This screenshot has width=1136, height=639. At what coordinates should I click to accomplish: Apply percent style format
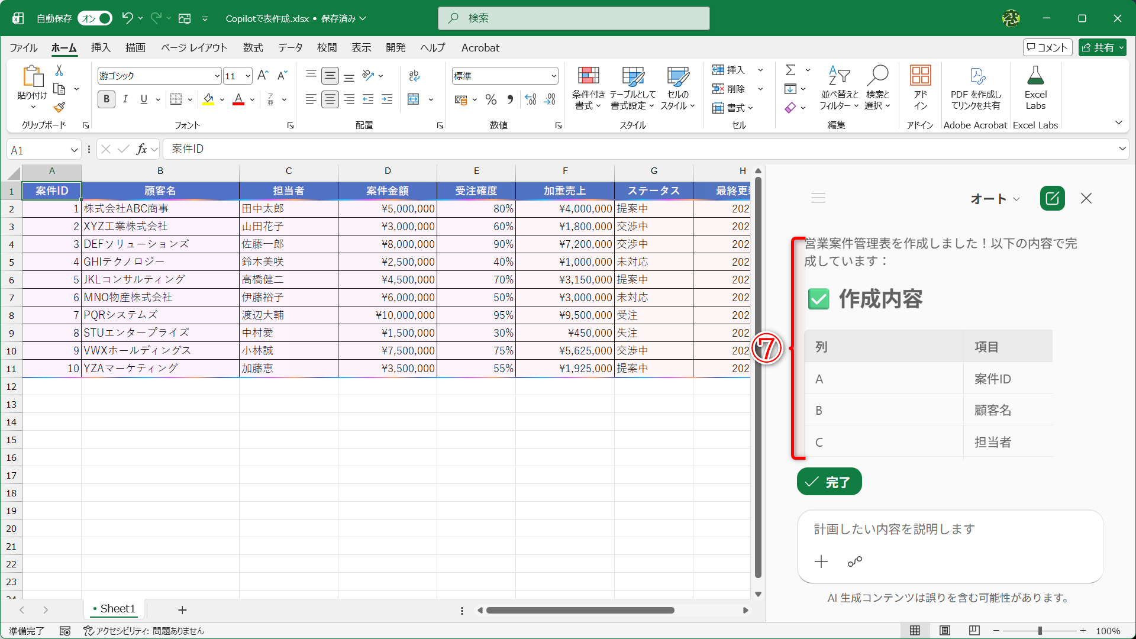491,99
